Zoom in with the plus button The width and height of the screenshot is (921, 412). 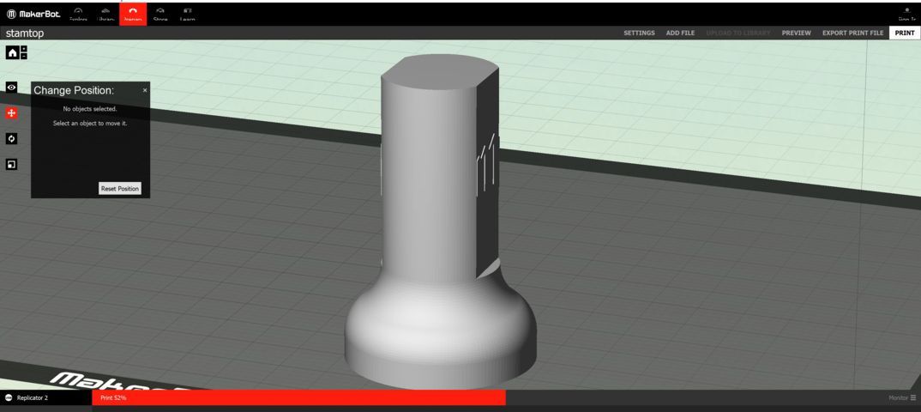click(23, 50)
